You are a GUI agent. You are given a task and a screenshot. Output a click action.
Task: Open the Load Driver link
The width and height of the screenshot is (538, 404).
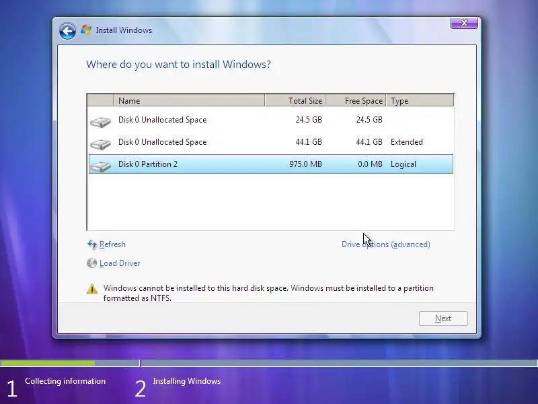[120, 263]
